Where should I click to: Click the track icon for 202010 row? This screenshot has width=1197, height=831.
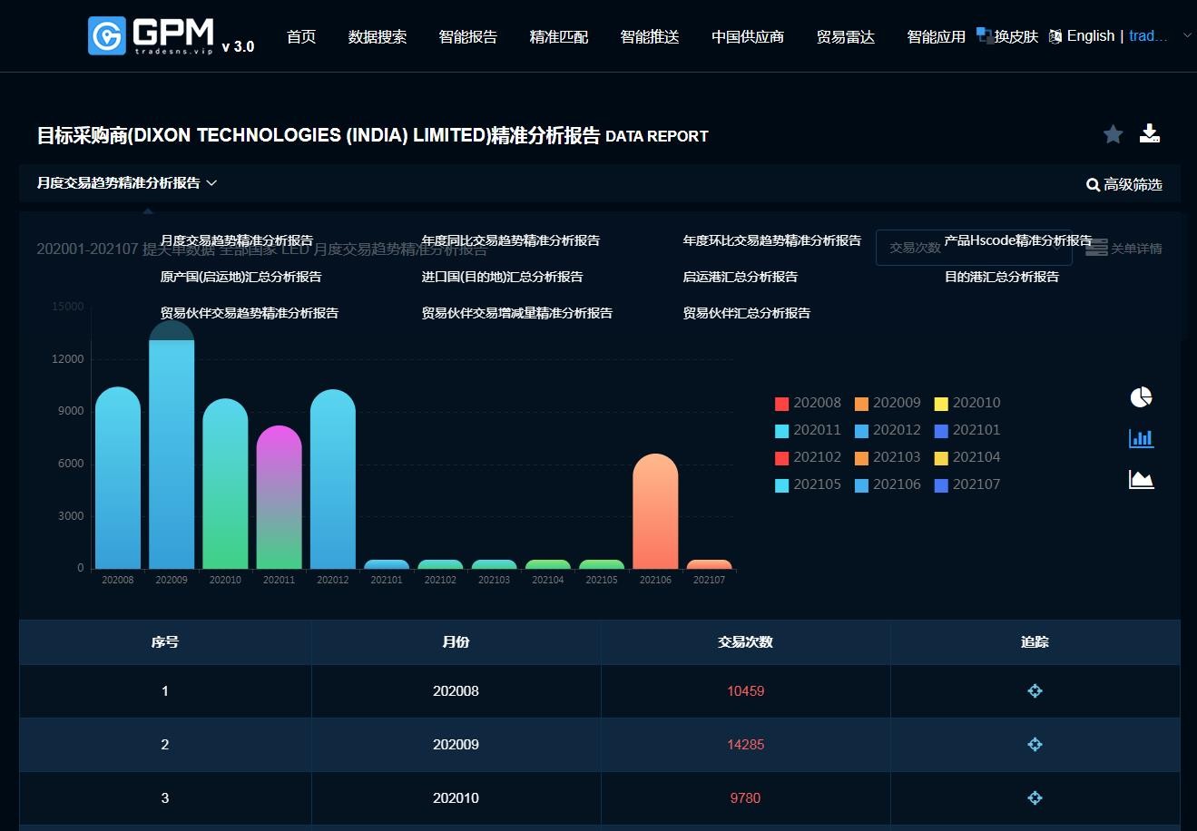tap(1035, 798)
